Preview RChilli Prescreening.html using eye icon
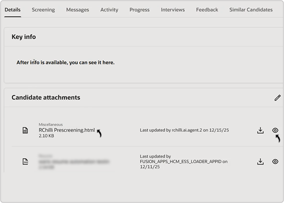 pos(275,130)
